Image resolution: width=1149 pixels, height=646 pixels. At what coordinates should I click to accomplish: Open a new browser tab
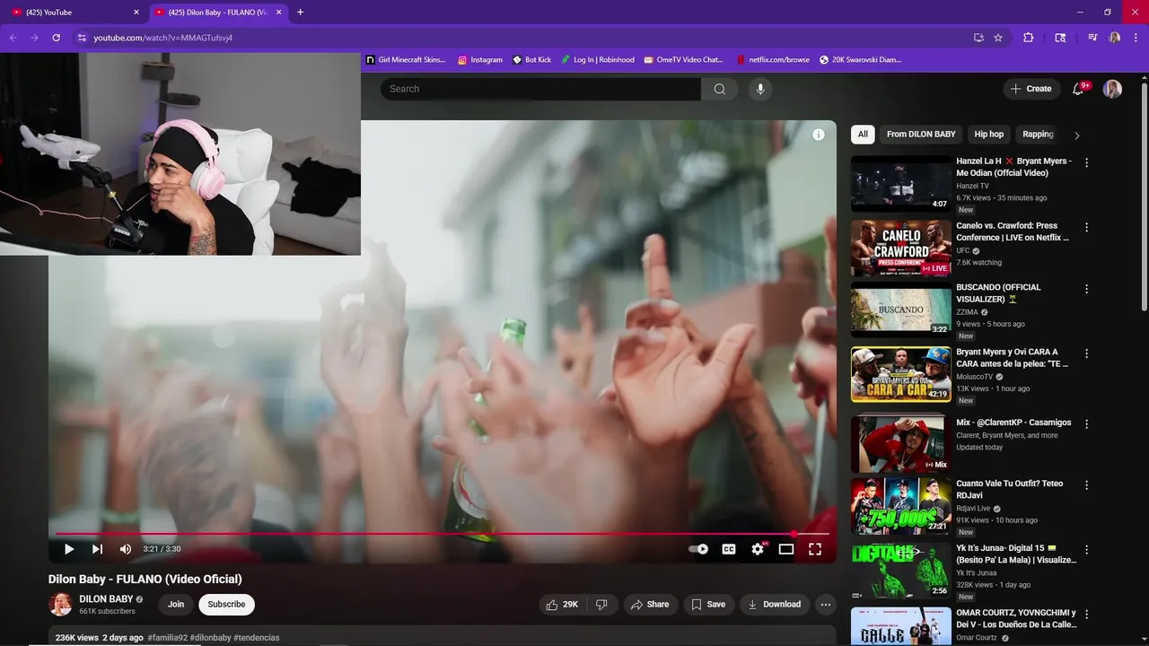(x=300, y=12)
